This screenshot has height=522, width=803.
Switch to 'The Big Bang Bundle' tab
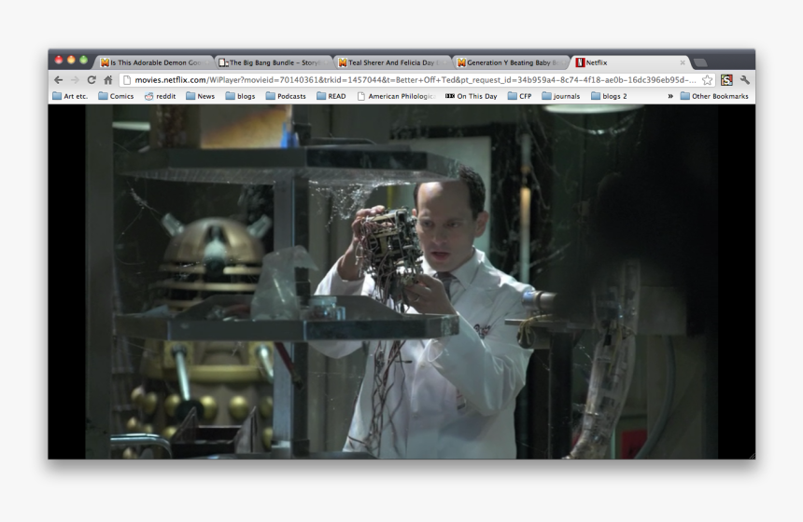[x=273, y=62]
